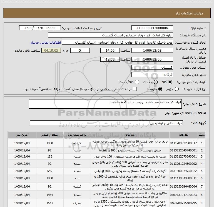Click the ماکارونی رشته ای item name

click(x=130, y=195)
